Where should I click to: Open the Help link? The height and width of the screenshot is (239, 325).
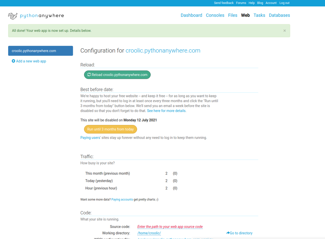(x=252, y=3)
